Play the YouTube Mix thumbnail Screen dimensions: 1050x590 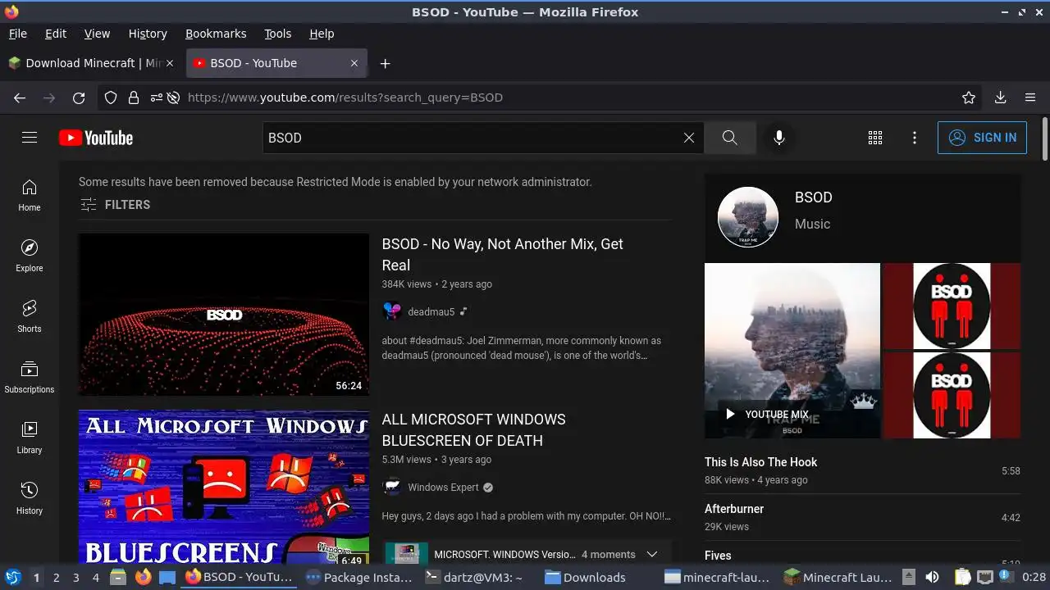click(x=792, y=351)
